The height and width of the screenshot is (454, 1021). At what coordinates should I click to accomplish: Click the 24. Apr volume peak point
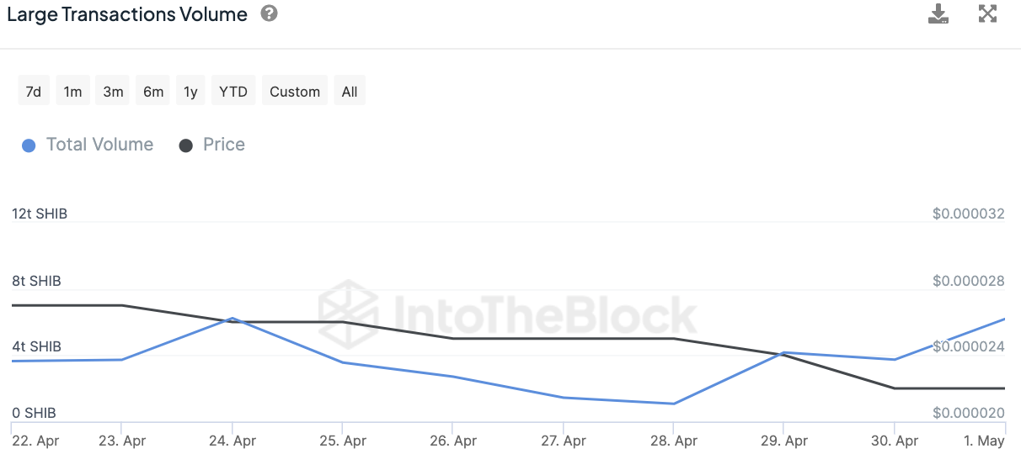233,319
